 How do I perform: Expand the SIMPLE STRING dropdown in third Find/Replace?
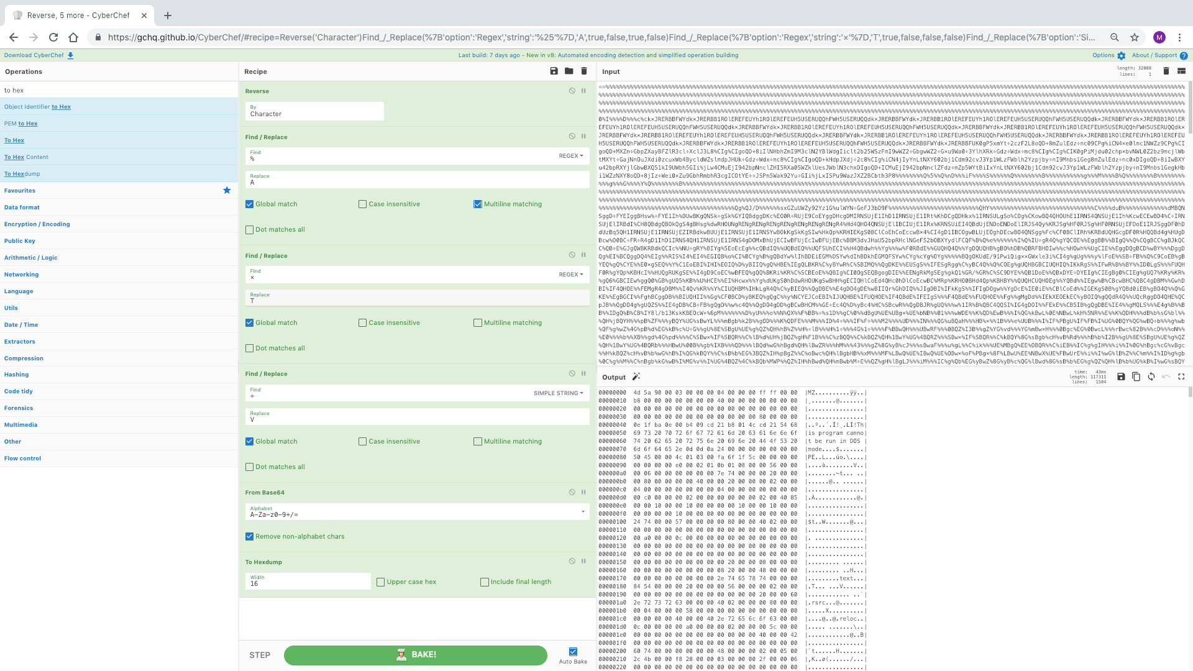(x=560, y=393)
